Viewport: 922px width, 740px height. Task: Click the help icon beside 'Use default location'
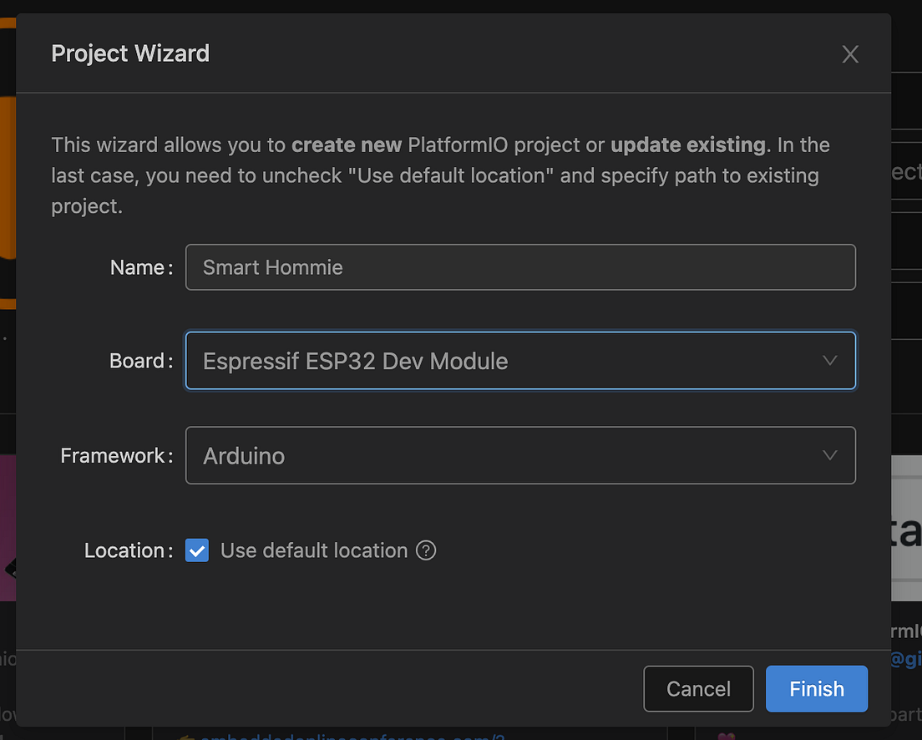click(425, 550)
